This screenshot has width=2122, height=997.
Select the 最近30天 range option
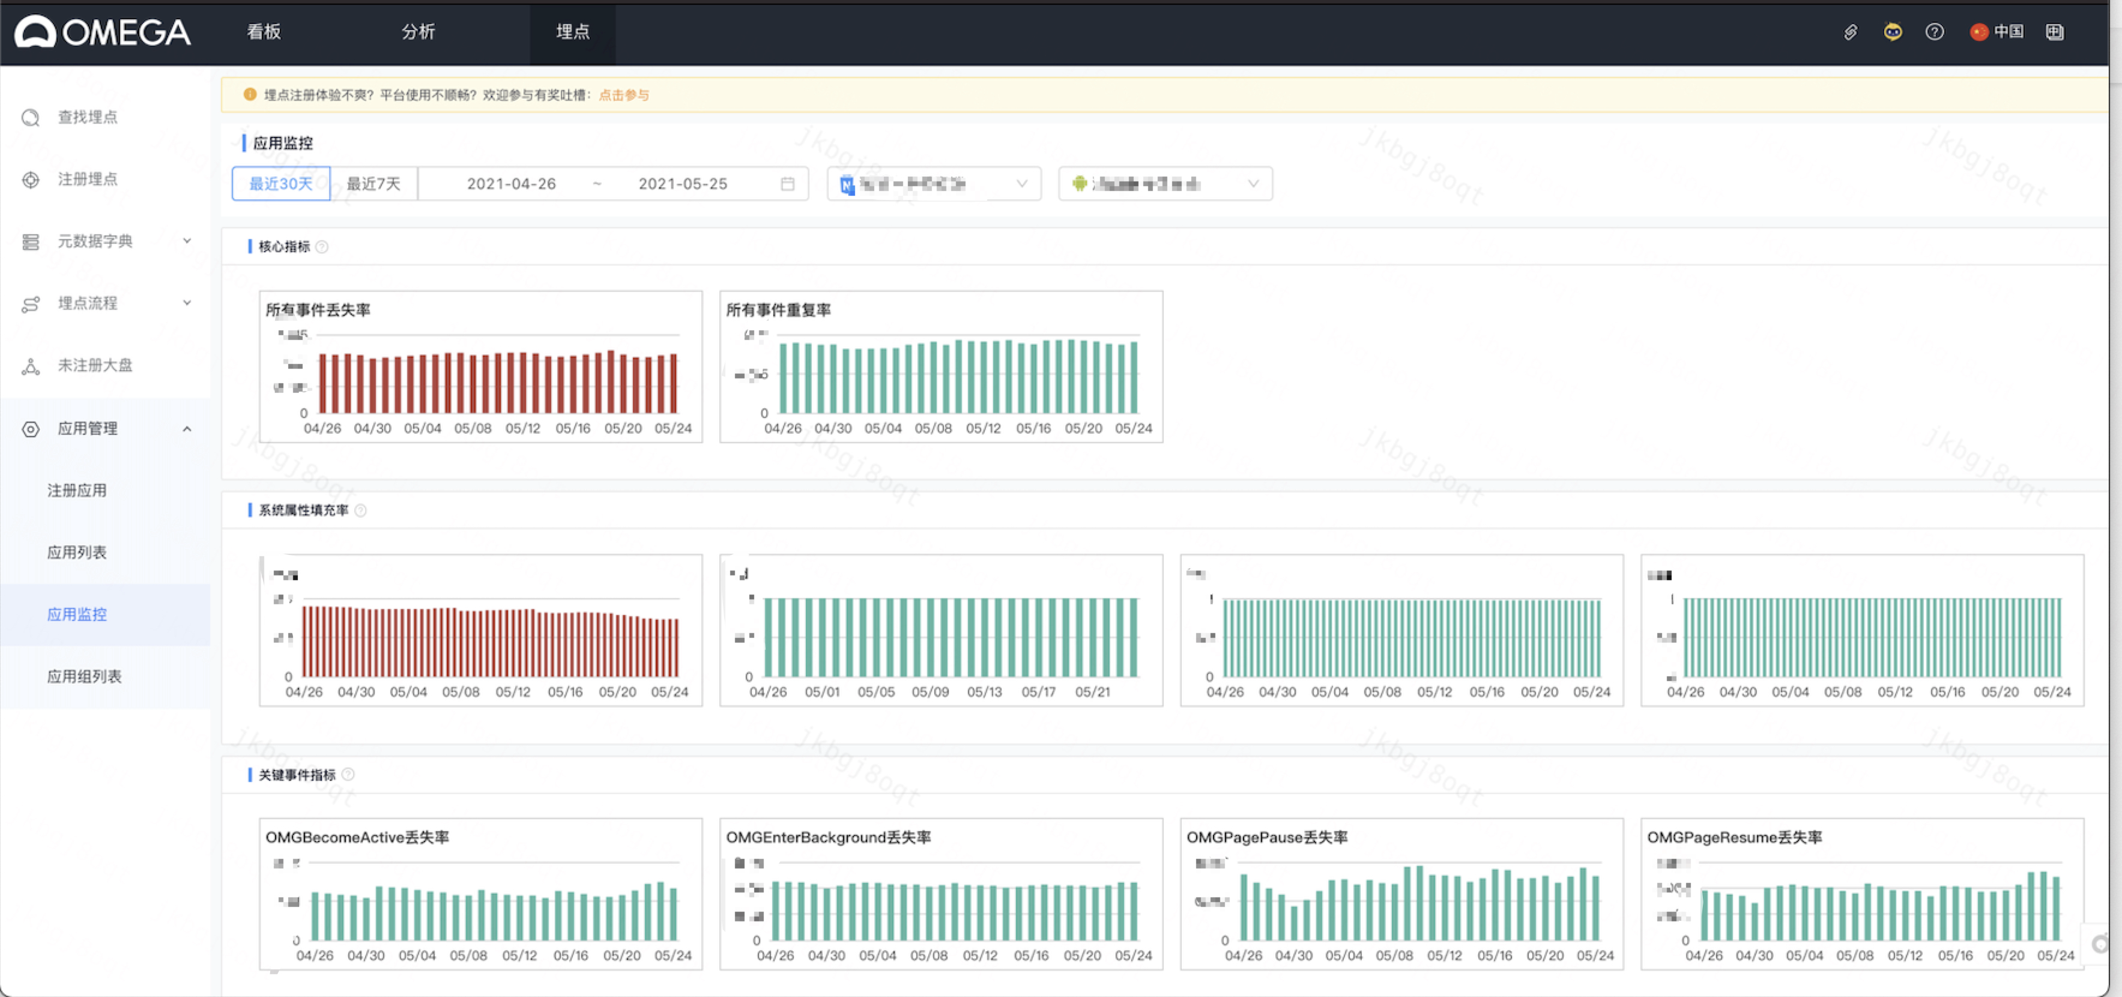point(281,184)
